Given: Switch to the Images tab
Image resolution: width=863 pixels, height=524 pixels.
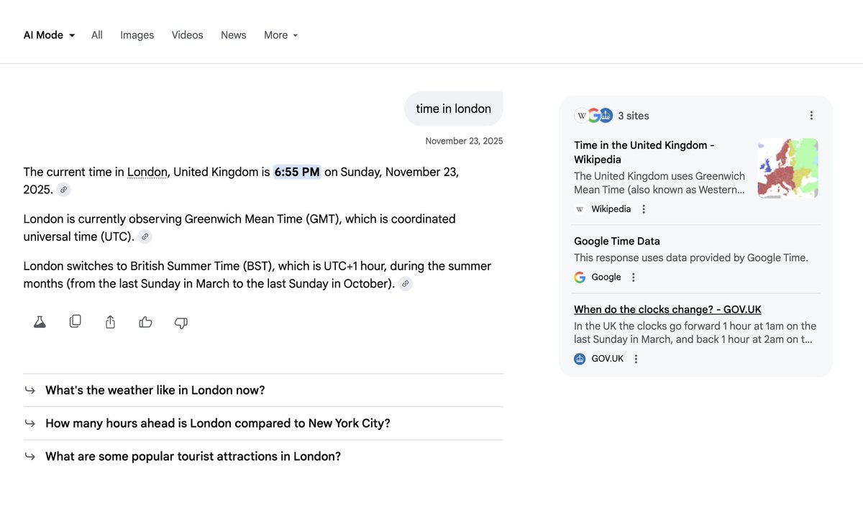Looking at the screenshot, I should point(137,35).
